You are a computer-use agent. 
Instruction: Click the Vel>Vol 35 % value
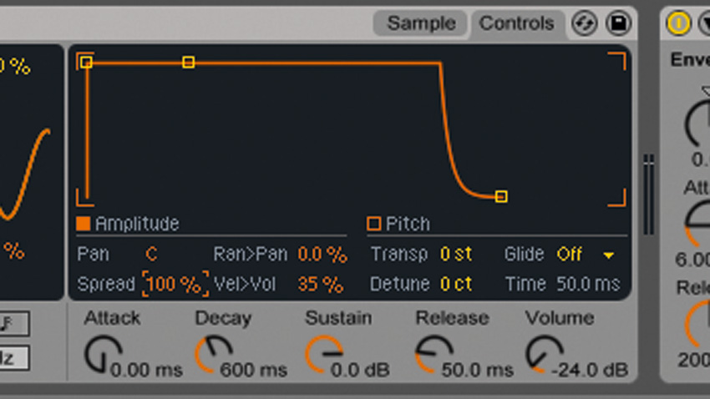coord(320,285)
